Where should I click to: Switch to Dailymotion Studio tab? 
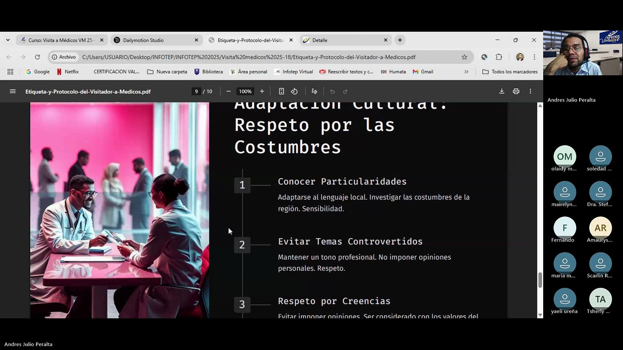click(156, 40)
